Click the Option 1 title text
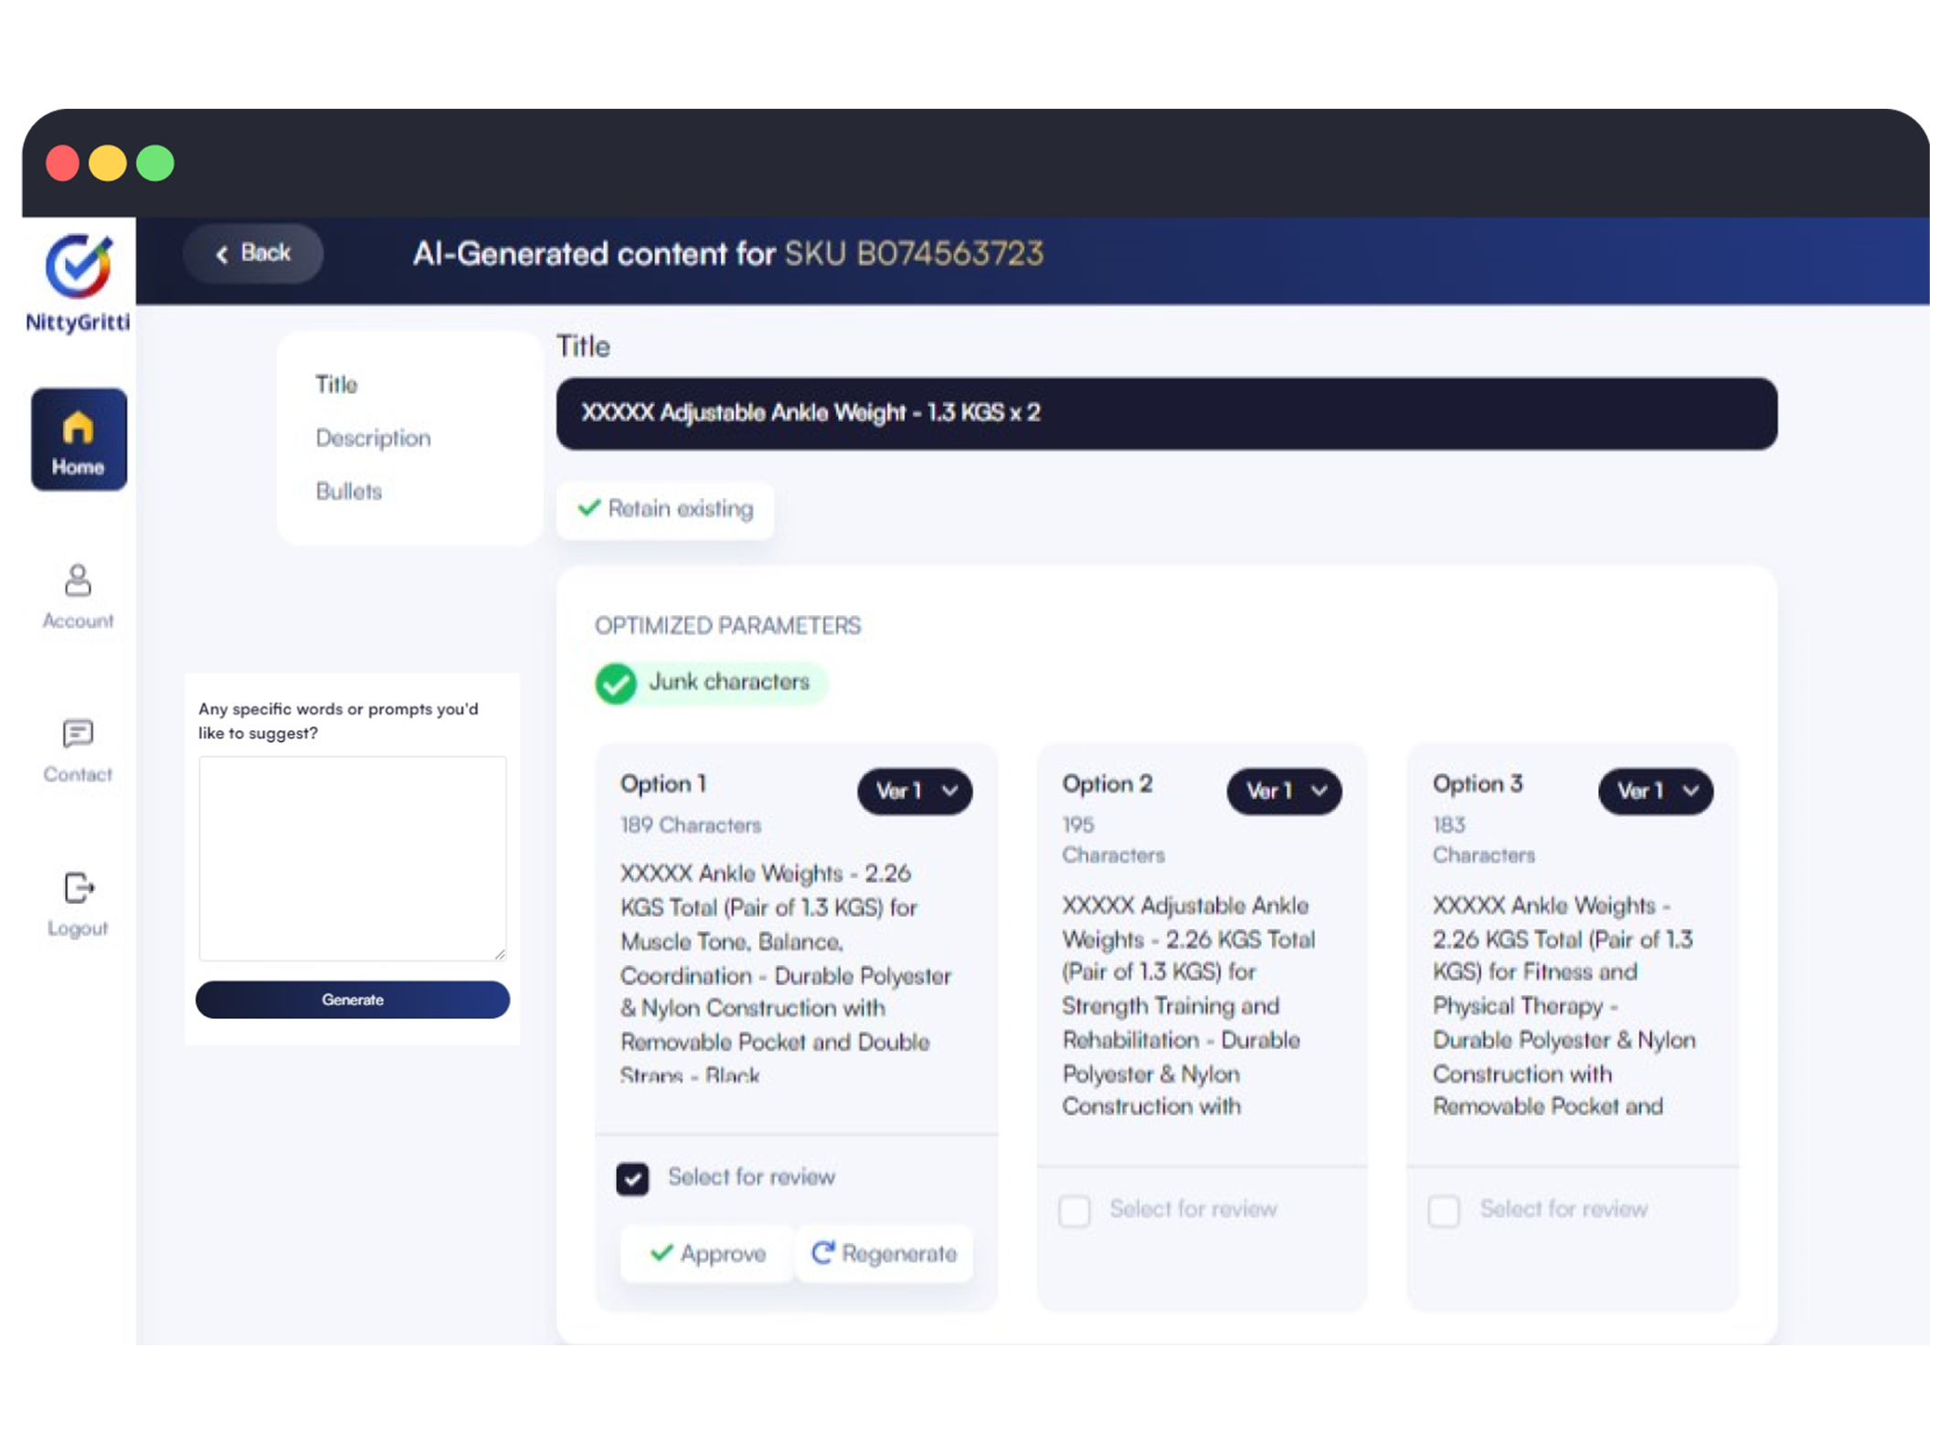This screenshot has width=1949, height=1454. (x=786, y=974)
